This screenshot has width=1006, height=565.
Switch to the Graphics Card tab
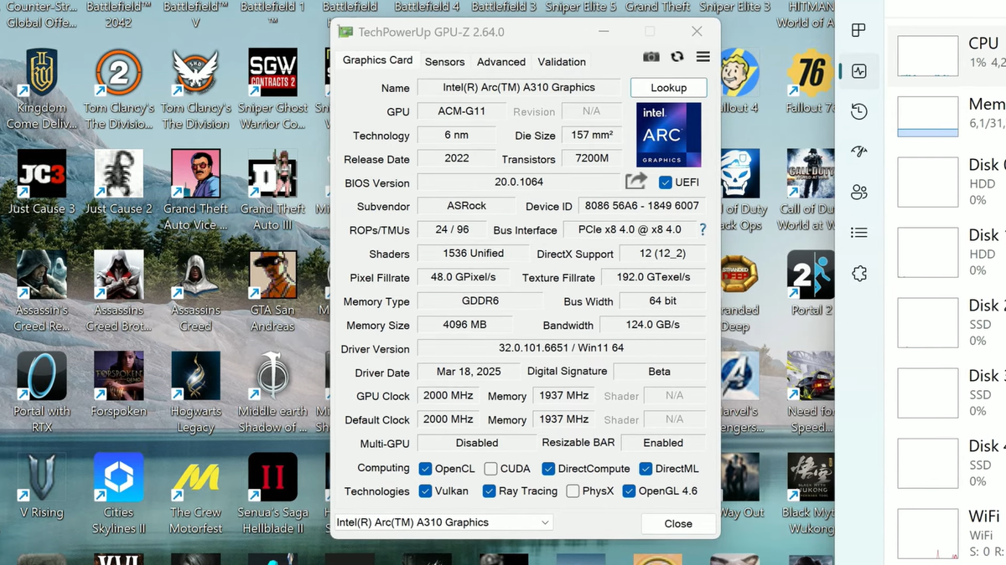(377, 60)
